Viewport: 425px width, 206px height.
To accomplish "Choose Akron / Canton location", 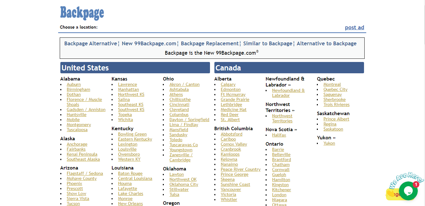I will pos(185,85).
